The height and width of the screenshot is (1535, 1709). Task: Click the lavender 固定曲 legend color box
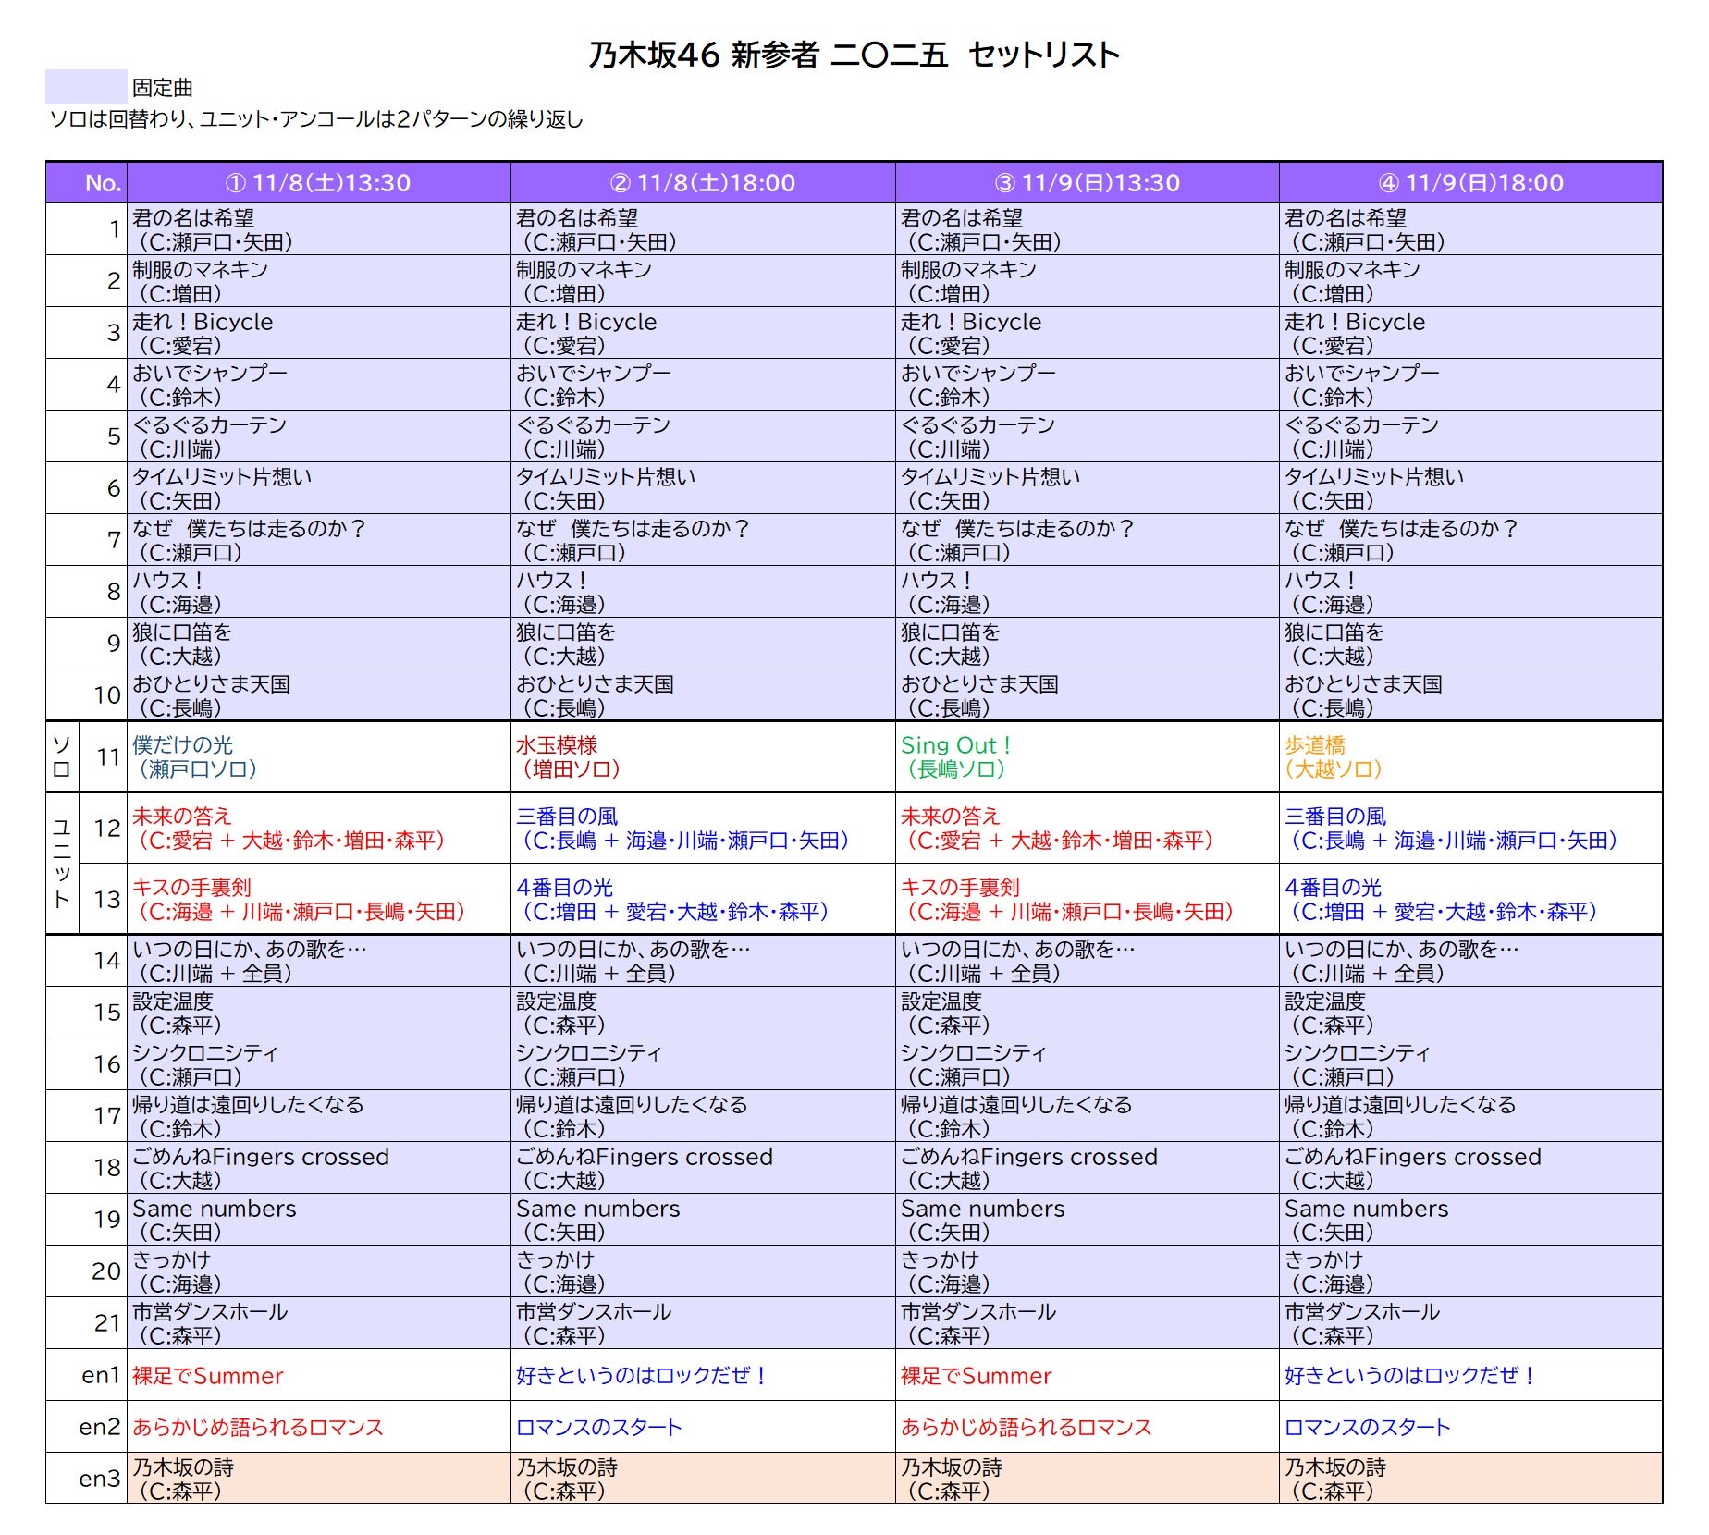(86, 86)
